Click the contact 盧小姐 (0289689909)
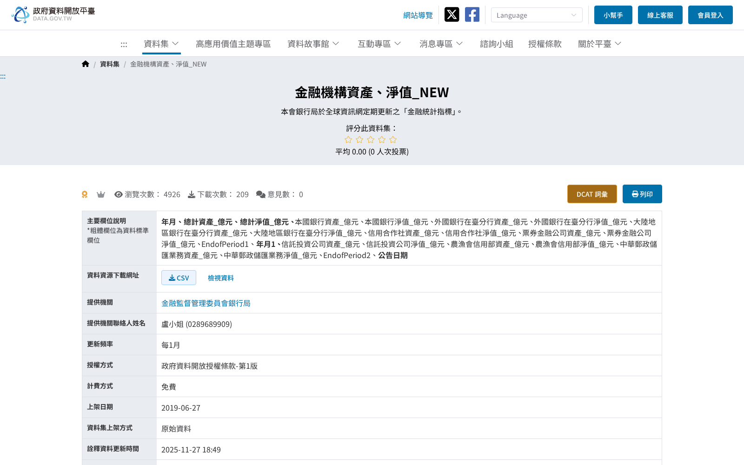Screen dimensions: 744x465 pyautogui.click(x=197, y=324)
